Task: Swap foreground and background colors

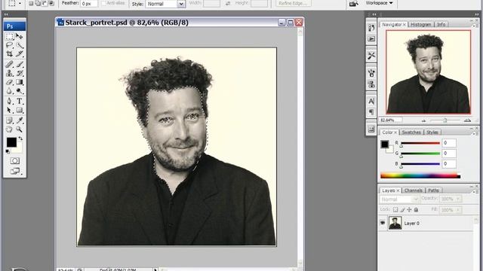Action: pyautogui.click(x=20, y=139)
